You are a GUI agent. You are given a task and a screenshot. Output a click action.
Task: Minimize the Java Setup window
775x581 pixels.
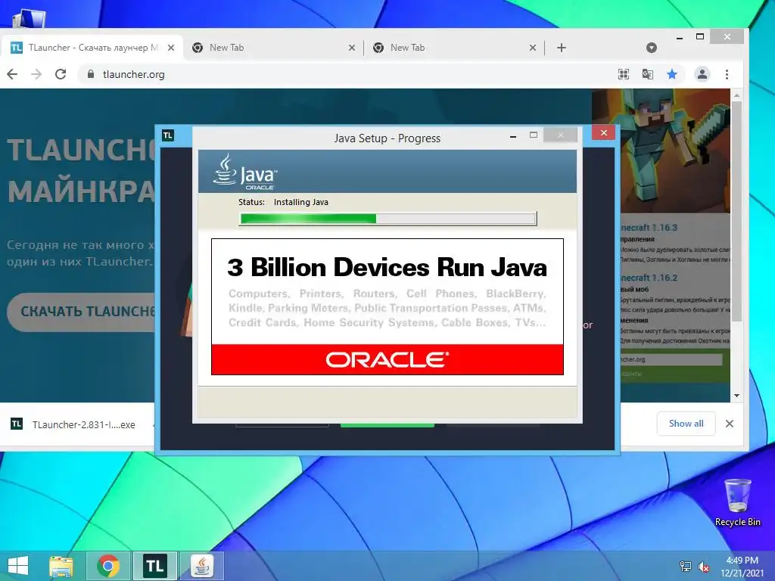click(513, 136)
